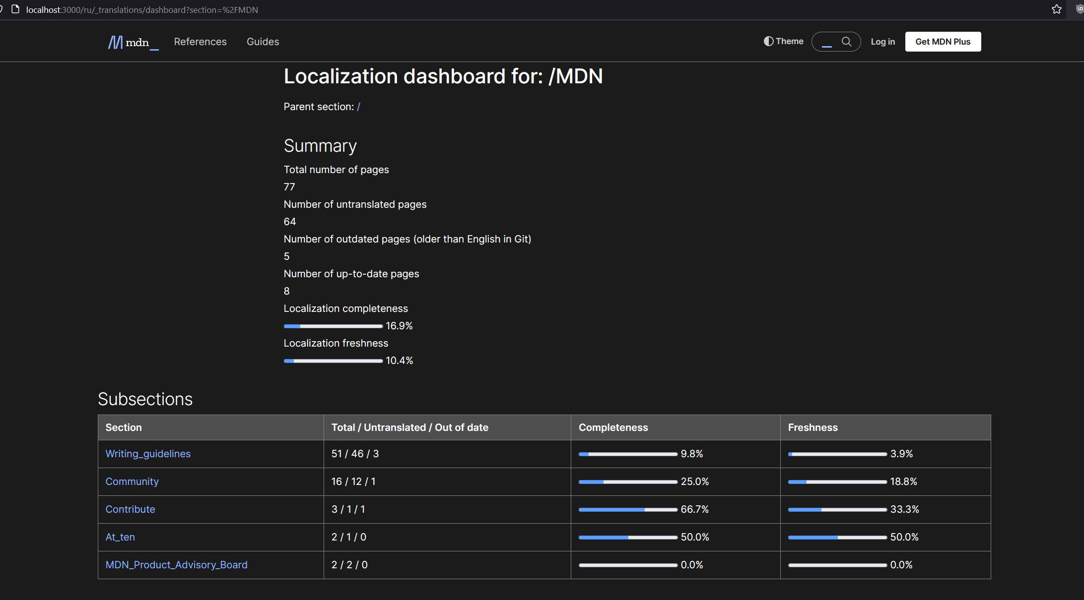This screenshot has height=600, width=1084.
Task: Click MDN_Product_Advisory_Board completeness 0.0% bar
Action: pyautogui.click(x=628, y=565)
